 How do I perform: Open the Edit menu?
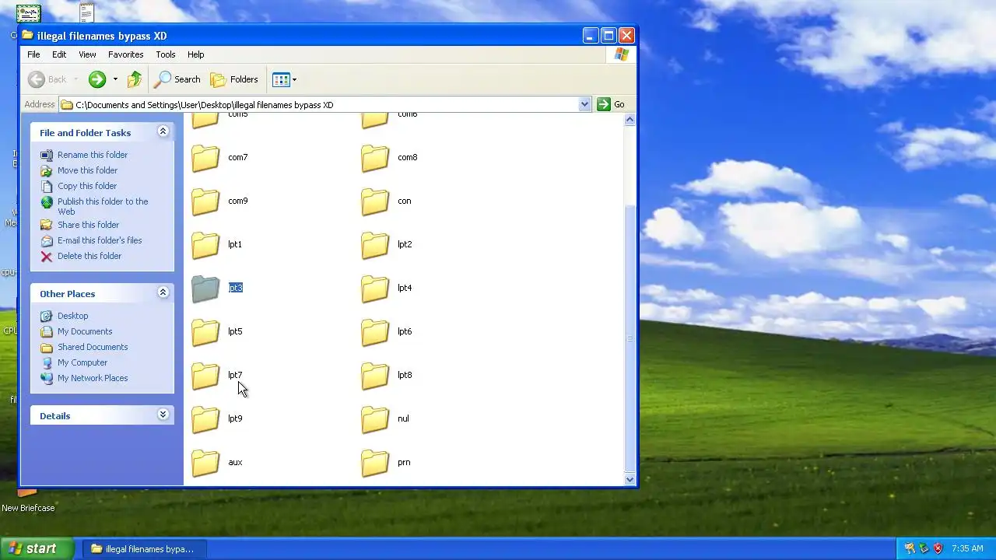(x=59, y=54)
